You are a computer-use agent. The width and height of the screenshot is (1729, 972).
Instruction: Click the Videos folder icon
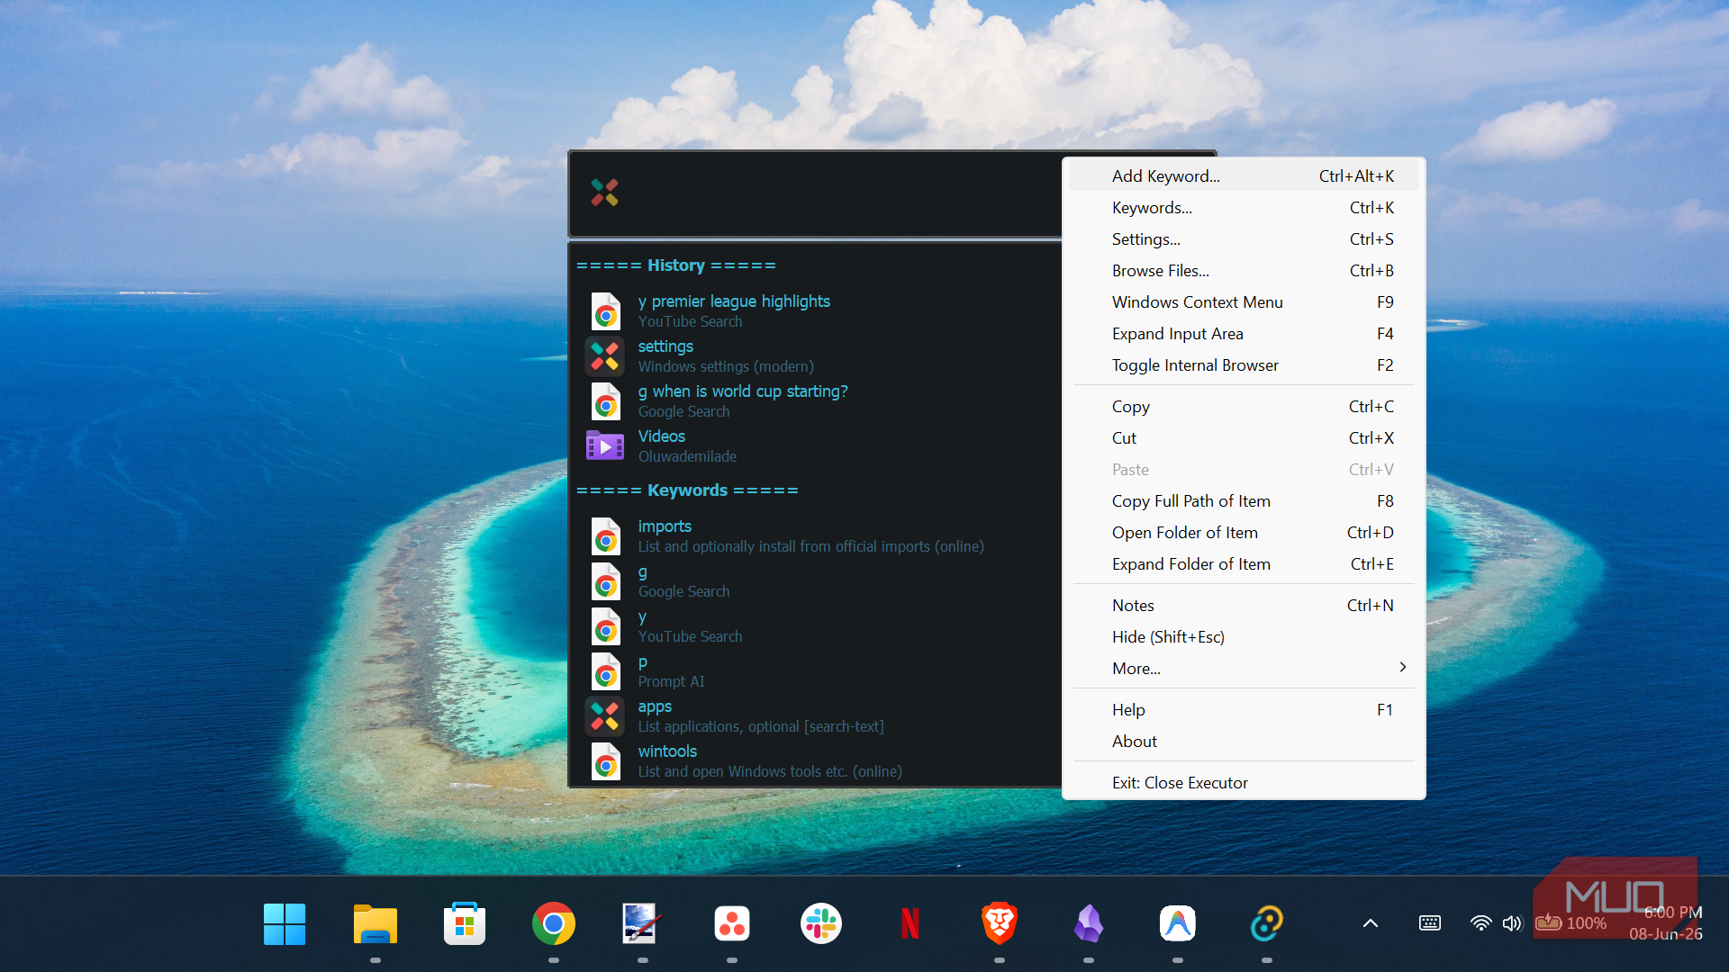[x=605, y=445]
